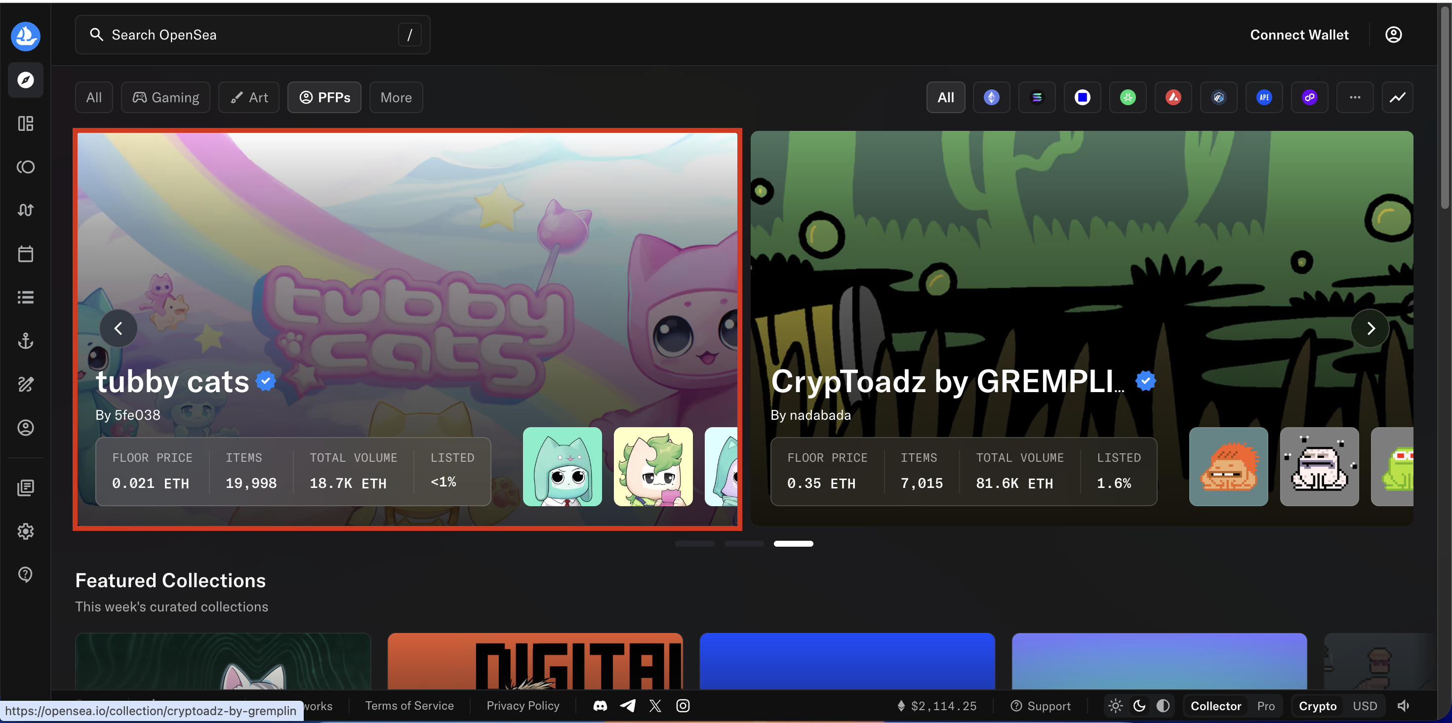Jump to first carousel page indicator

pyautogui.click(x=694, y=544)
